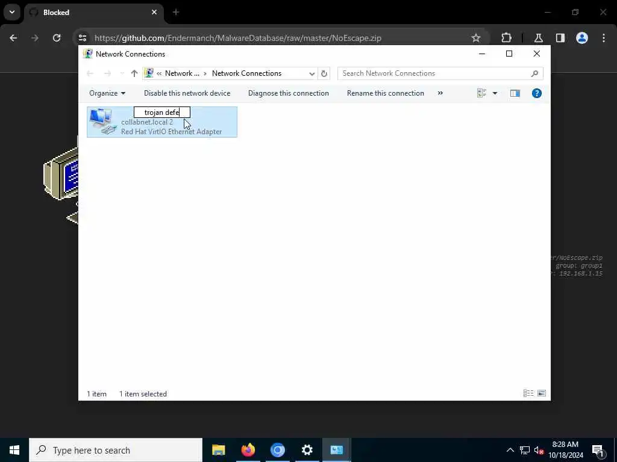Open Settings from the taskbar
This screenshot has height=462, width=617.
307,450
